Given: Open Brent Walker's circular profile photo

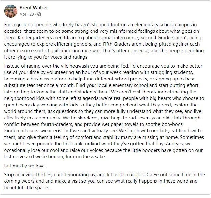Looking at the screenshot, I should tap(11, 11).
